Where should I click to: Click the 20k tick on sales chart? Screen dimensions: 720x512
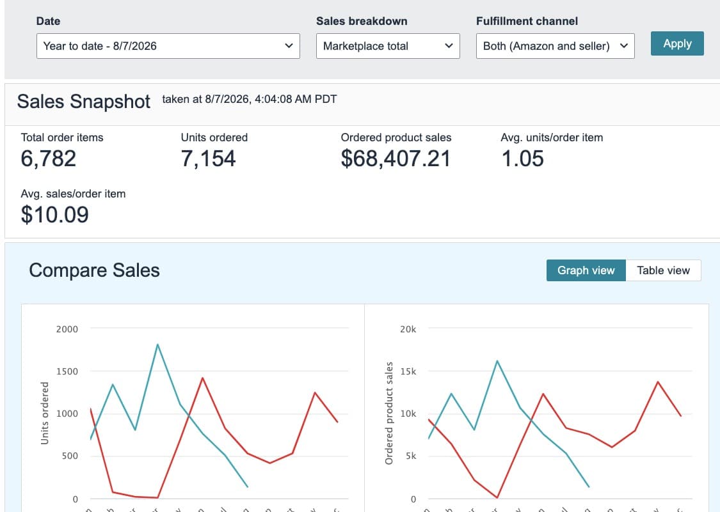pos(408,329)
